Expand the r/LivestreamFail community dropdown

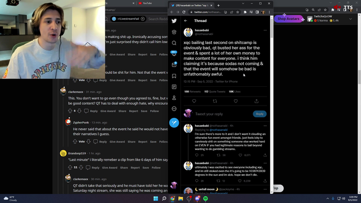click(x=143, y=19)
